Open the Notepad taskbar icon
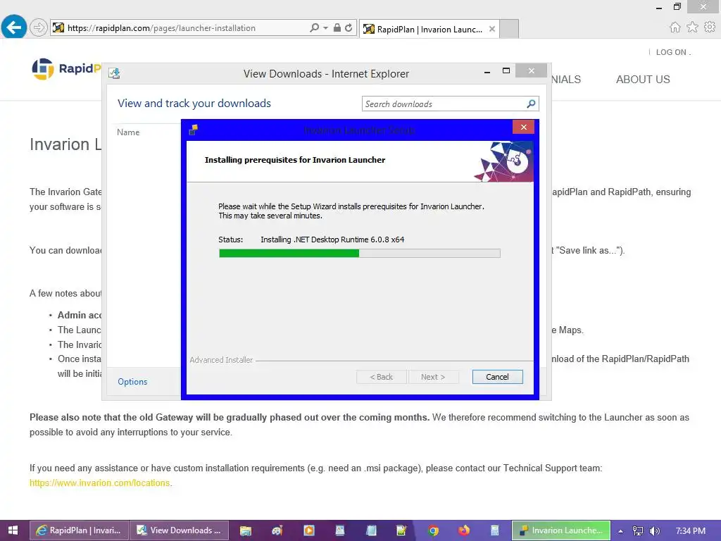The height and width of the screenshot is (541, 721). (371, 530)
